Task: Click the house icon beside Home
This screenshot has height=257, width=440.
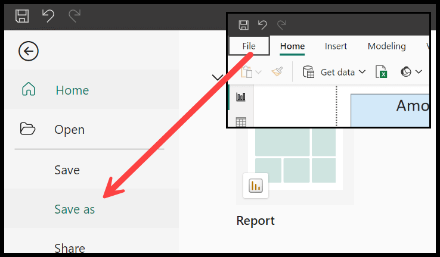Action: click(29, 90)
